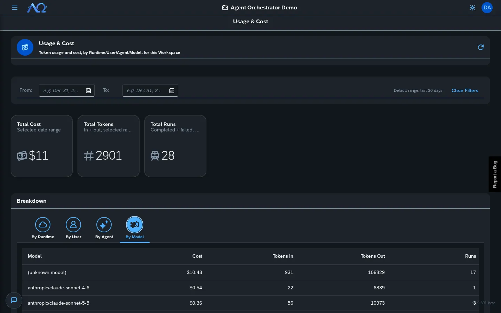Open the chat bubble button
501x313 pixels.
(x=14, y=300)
